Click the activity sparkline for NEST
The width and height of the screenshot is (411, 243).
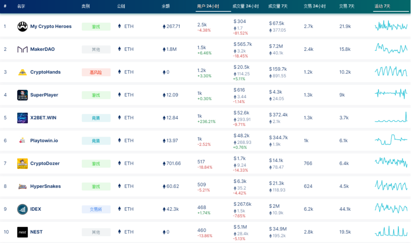pyautogui.click(x=391, y=231)
